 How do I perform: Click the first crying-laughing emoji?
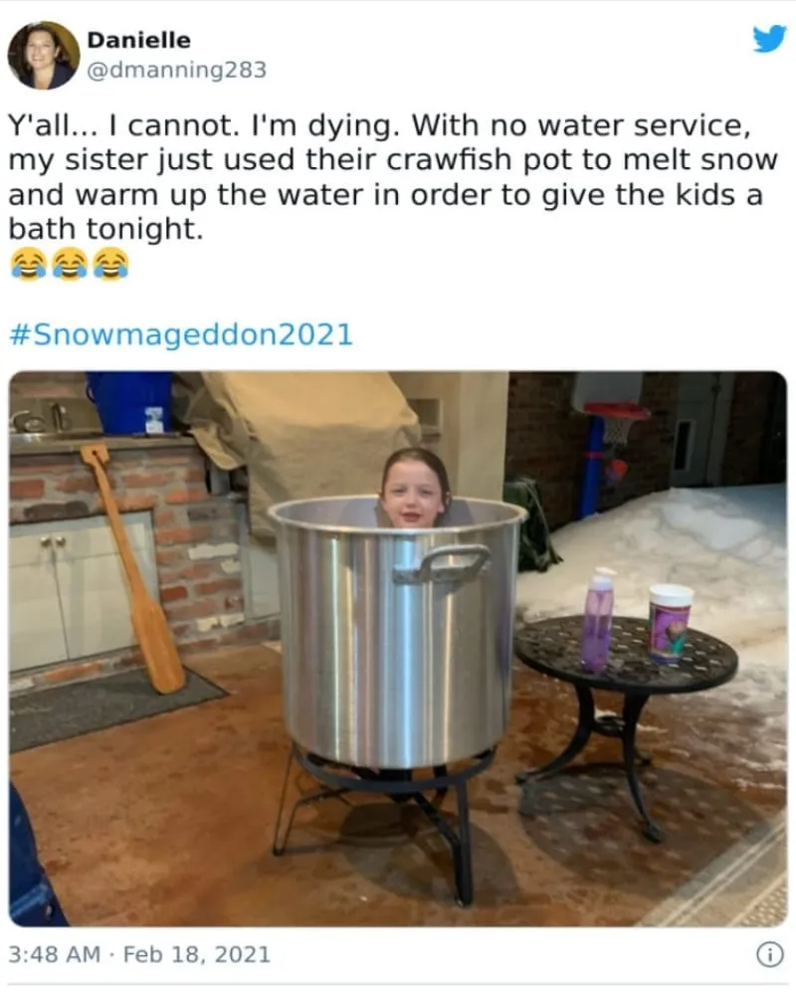pos(29,264)
